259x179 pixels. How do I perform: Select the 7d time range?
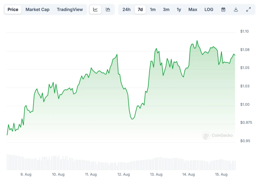tap(140, 9)
